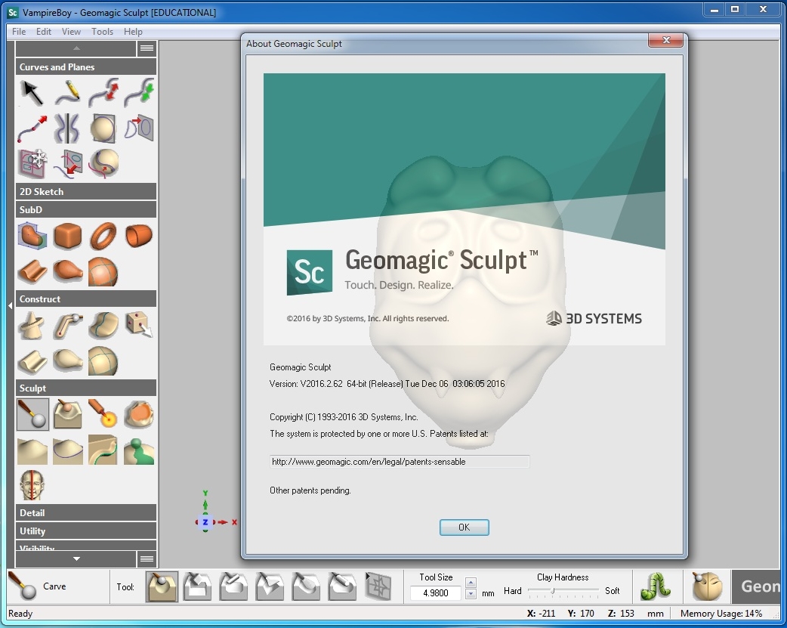Click the palette scroll-down arrow

(76, 558)
